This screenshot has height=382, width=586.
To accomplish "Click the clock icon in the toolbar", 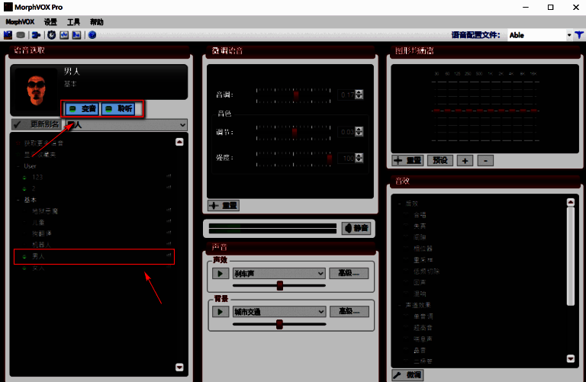I will (52, 35).
